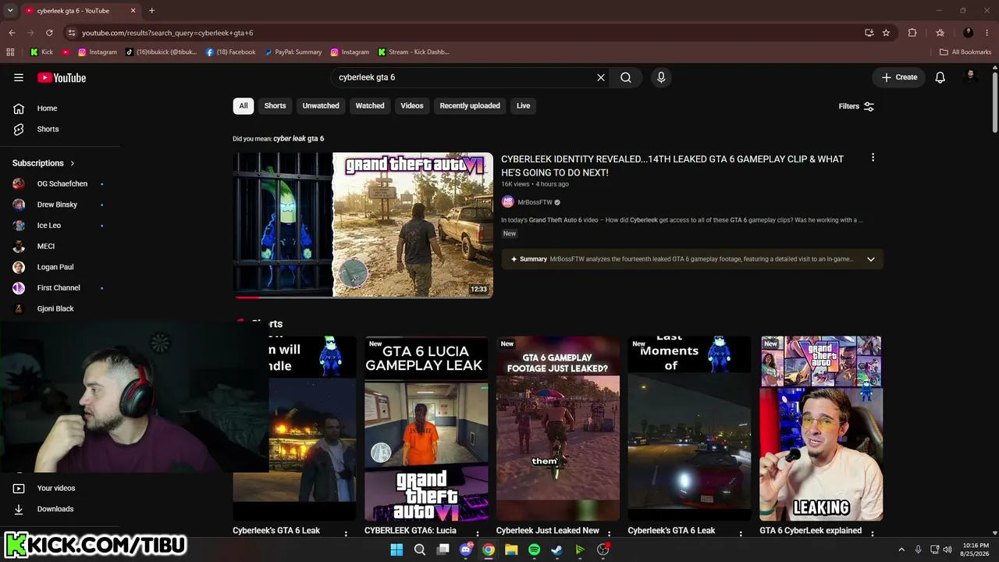Expand the Subscriptions section arrow
999x562 pixels.
73,163
